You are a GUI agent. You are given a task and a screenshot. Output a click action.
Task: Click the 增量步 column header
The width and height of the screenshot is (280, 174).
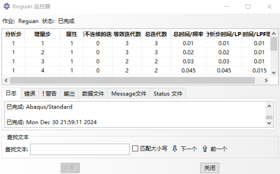pyautogui.click(x=43, y=34)
